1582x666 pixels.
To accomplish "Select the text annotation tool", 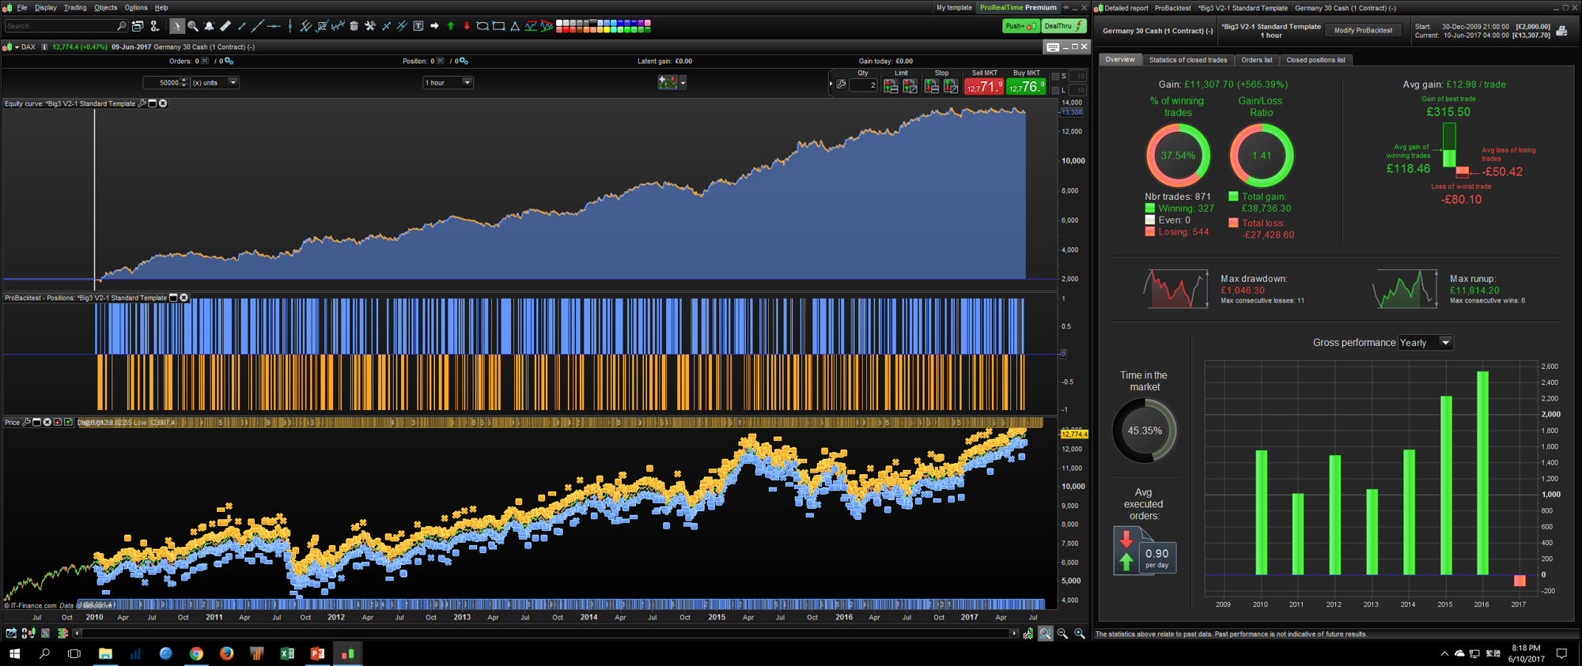I will point(418,26).
